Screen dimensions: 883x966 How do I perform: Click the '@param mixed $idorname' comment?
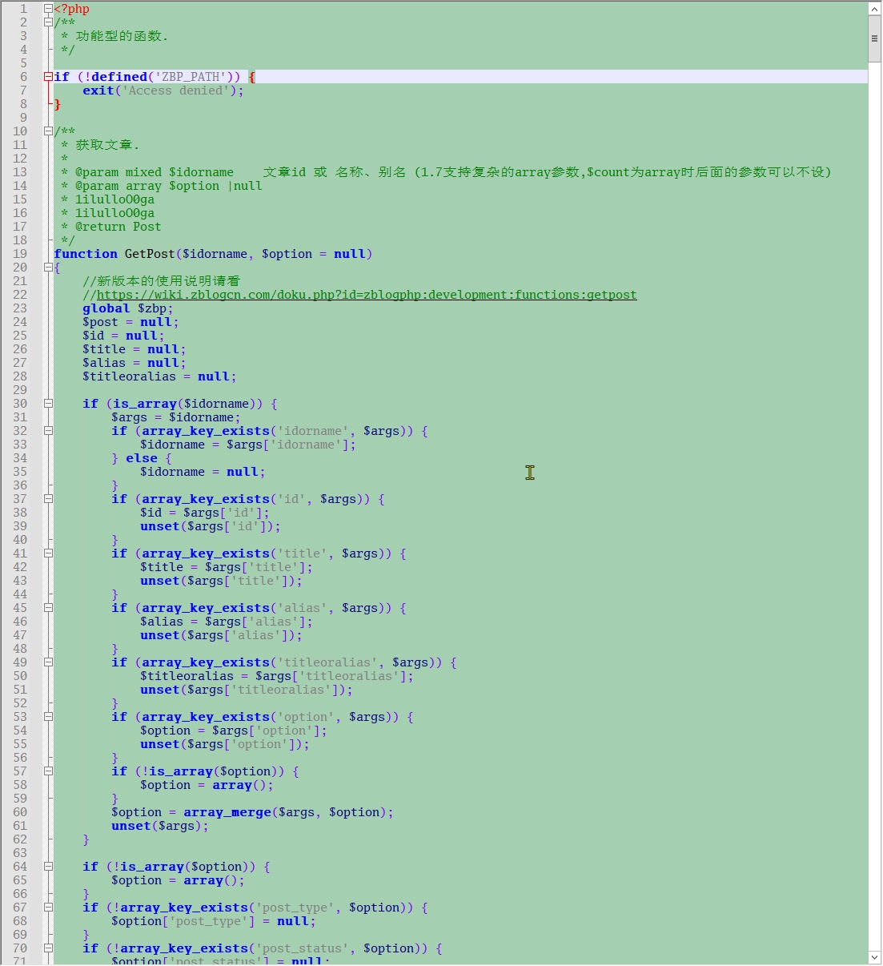click(x=155, y=172)
